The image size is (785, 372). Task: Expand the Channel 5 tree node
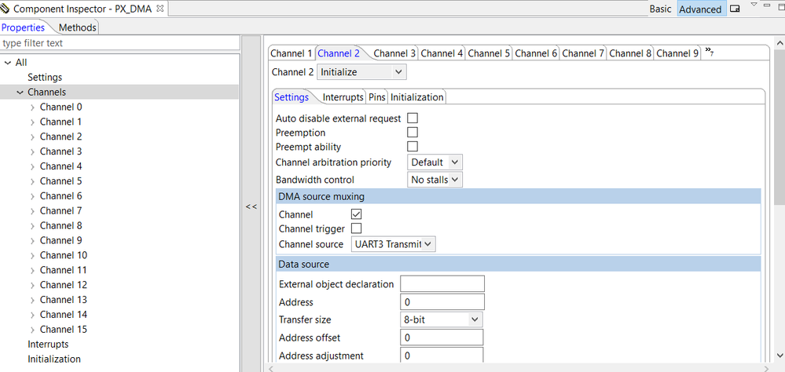(32, 181)
